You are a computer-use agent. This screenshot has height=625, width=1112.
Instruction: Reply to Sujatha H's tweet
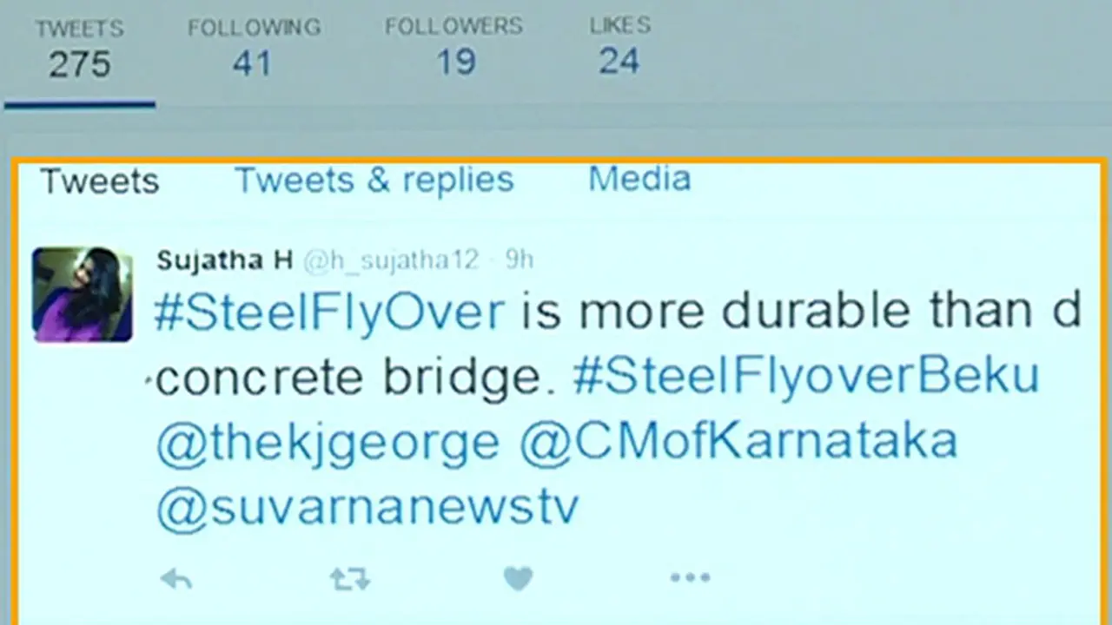pyautogui.click(x=176, y=579)
